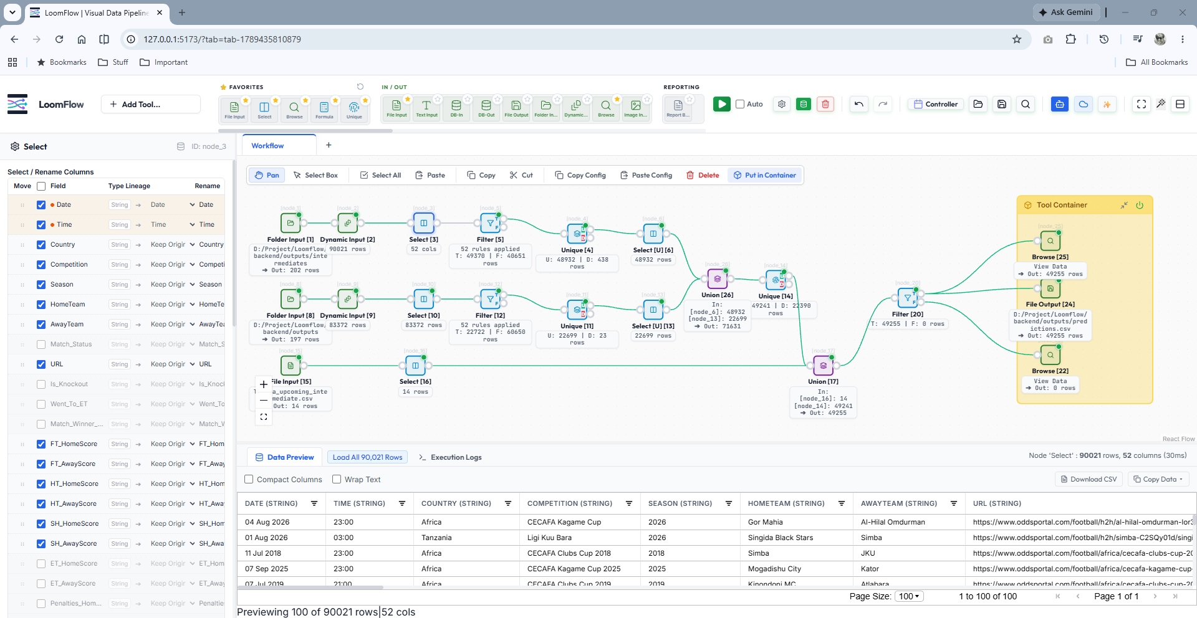The height and width of the screenshot is (618, 1197).
Task: Enable Compact Columns checkbox
Action: (249, 479)
